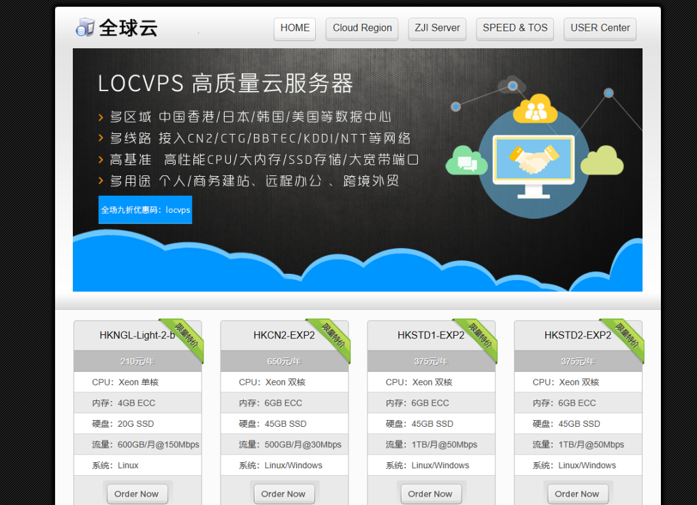Click the handshake monitor illustration
The image size is (697, 505).
[534, 163]
